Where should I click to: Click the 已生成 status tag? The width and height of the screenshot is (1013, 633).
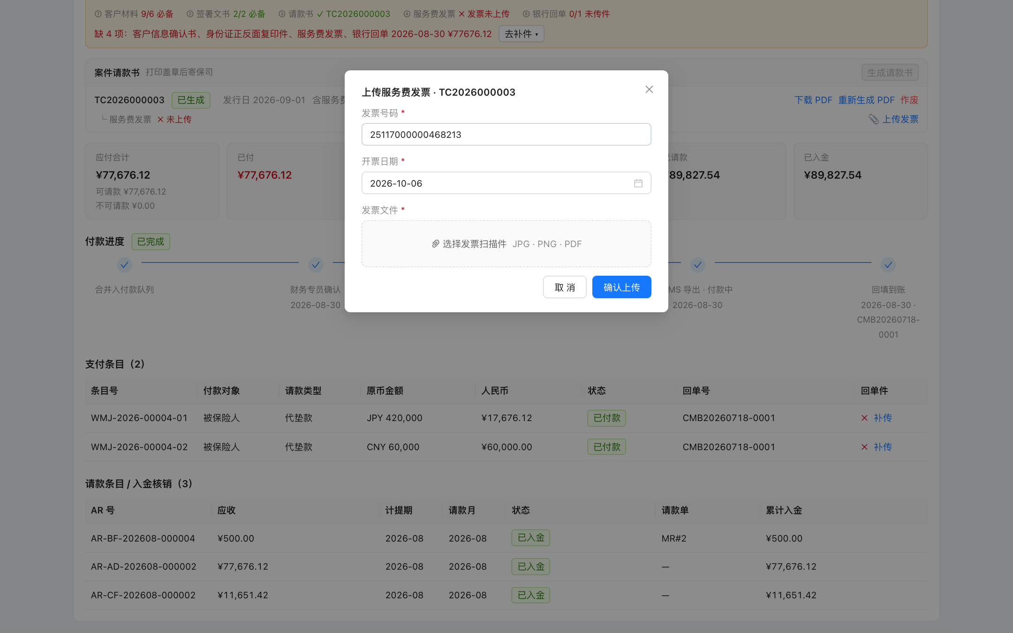pos(191,100)
